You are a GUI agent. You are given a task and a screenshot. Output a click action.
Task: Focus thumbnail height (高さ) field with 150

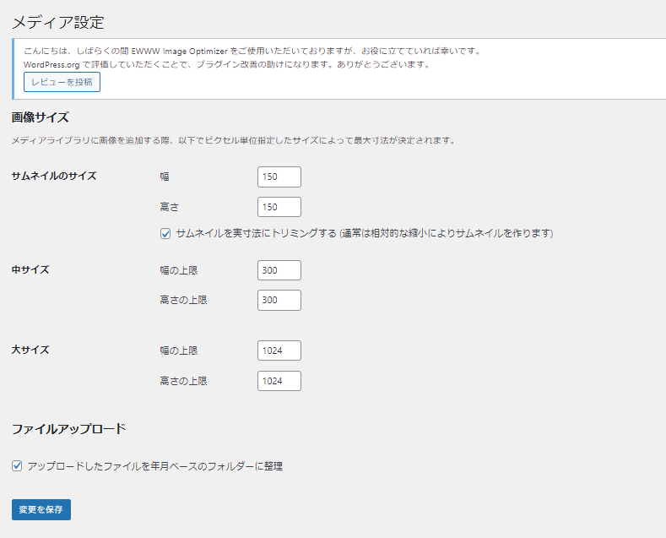(279, 207)
